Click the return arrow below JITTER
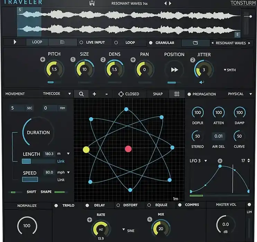Screen dimensions: 257x242 pyautogui.click(x=202, y=82)
